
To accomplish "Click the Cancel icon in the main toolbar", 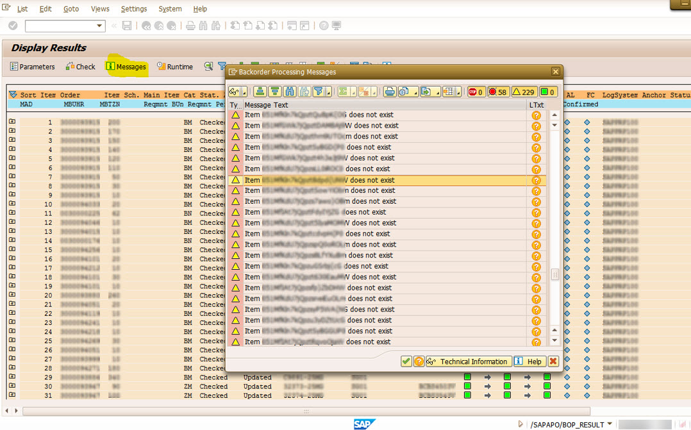I will [171, 26].
